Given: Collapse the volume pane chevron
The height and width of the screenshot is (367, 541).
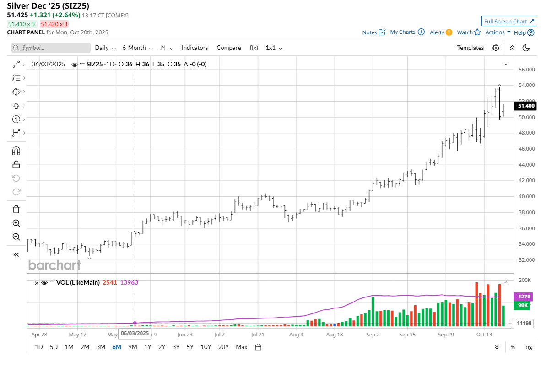Looking at the screenshot, I should 506,282.
